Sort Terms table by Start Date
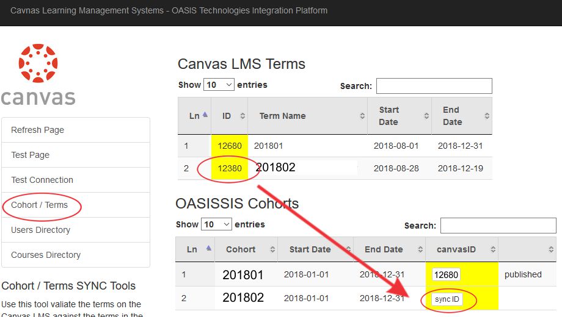The width and height of the screenshot is (562, 317). 400,116
